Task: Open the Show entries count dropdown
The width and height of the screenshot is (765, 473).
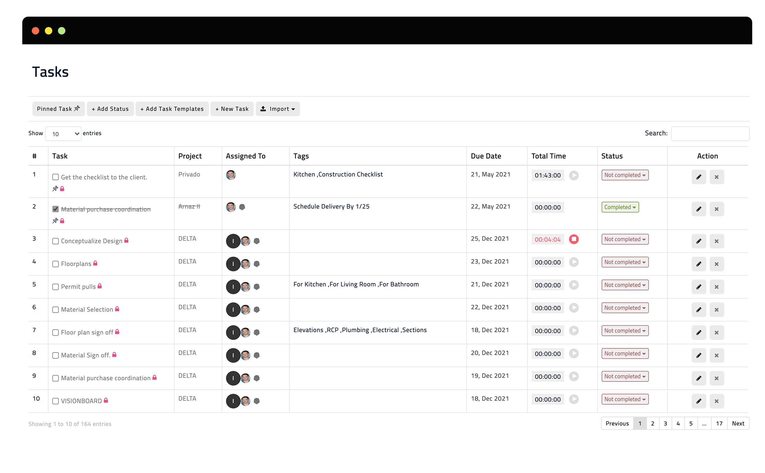Action: coord(64,134)
